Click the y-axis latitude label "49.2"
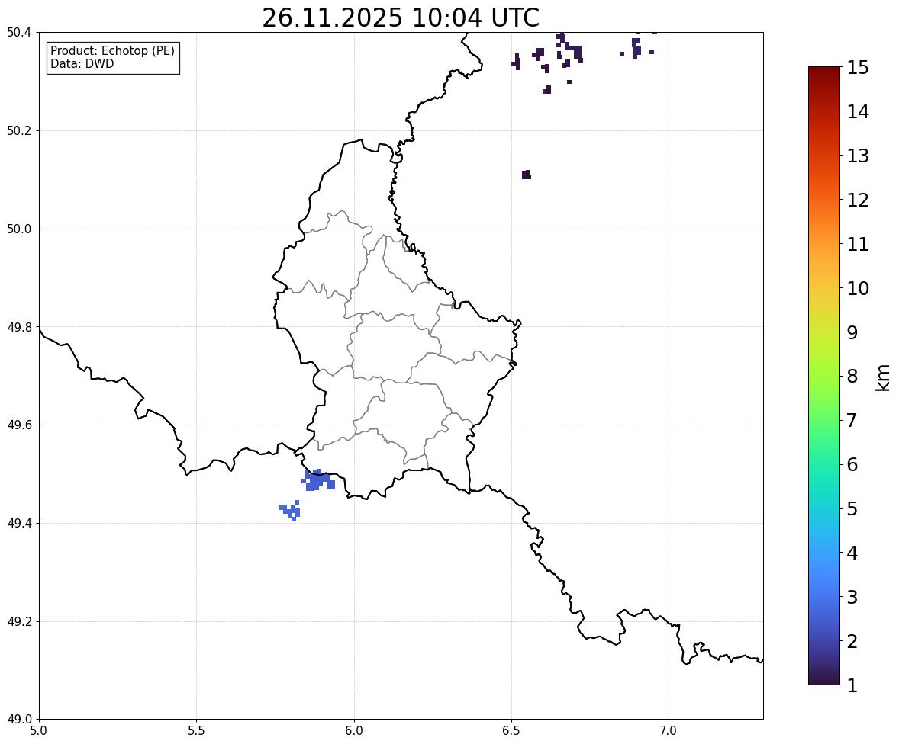Image resolution: width=899 pixels, height=744 pixels. (19, 621)
